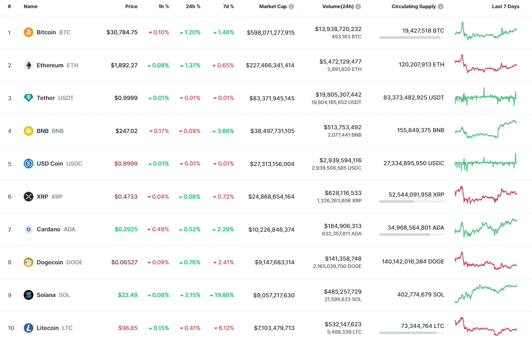Click the Dogecoin logo icon
Screen dimensions: 532x341
point(28,262)
